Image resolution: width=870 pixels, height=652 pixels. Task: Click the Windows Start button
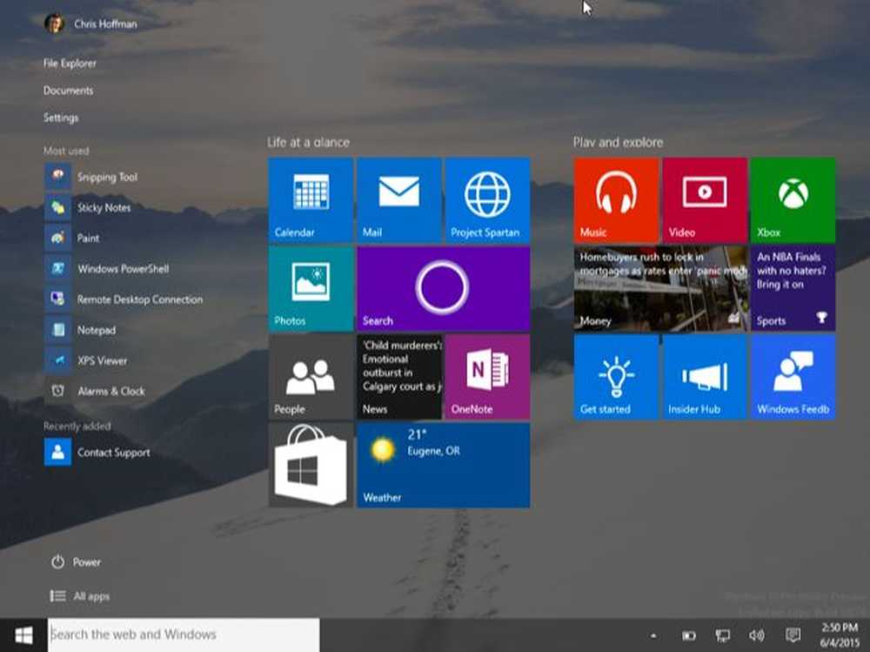pyautogui.click(x=23, y=635)
